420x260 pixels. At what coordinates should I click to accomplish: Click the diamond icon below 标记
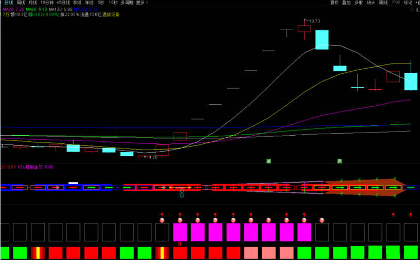pyautogui.click(x=412, y=10)
